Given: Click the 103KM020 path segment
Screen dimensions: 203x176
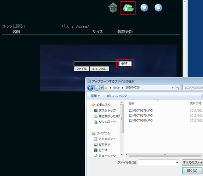Looking at the screenshot, I should coord(133,88).
